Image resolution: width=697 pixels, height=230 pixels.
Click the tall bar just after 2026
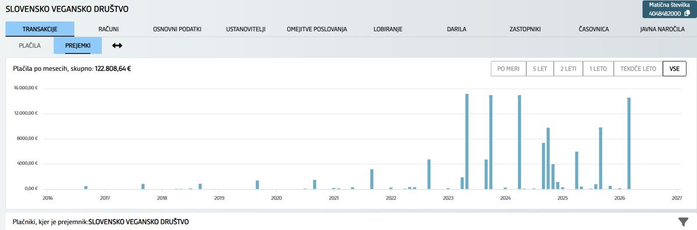pyautogui.click(x=629, y=143)
